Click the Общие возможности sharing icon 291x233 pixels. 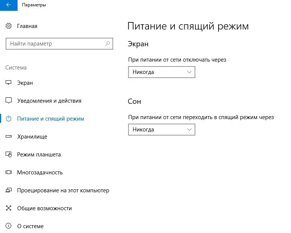[x=9, y=208]
